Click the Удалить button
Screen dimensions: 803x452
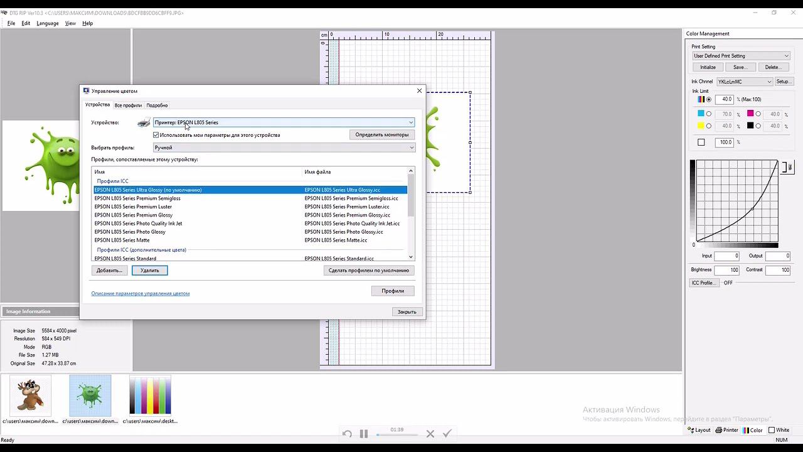click(x=150, y=271)
